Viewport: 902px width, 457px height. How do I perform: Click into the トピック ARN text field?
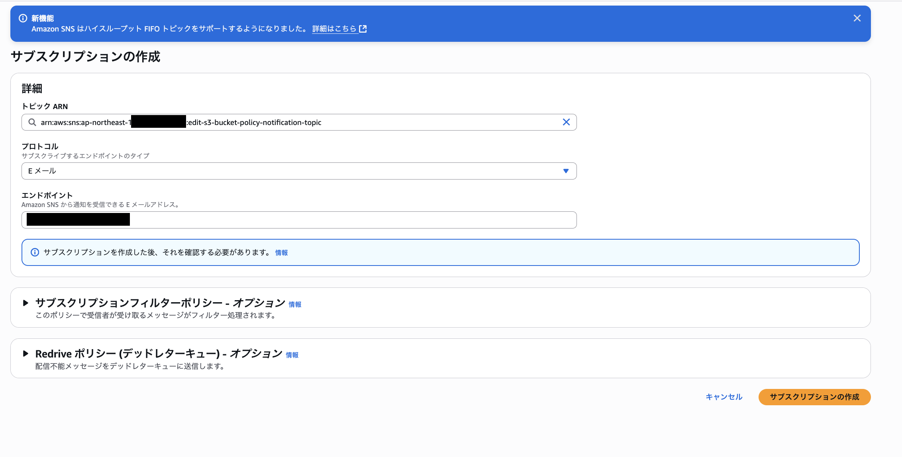[x=359, y=122]
